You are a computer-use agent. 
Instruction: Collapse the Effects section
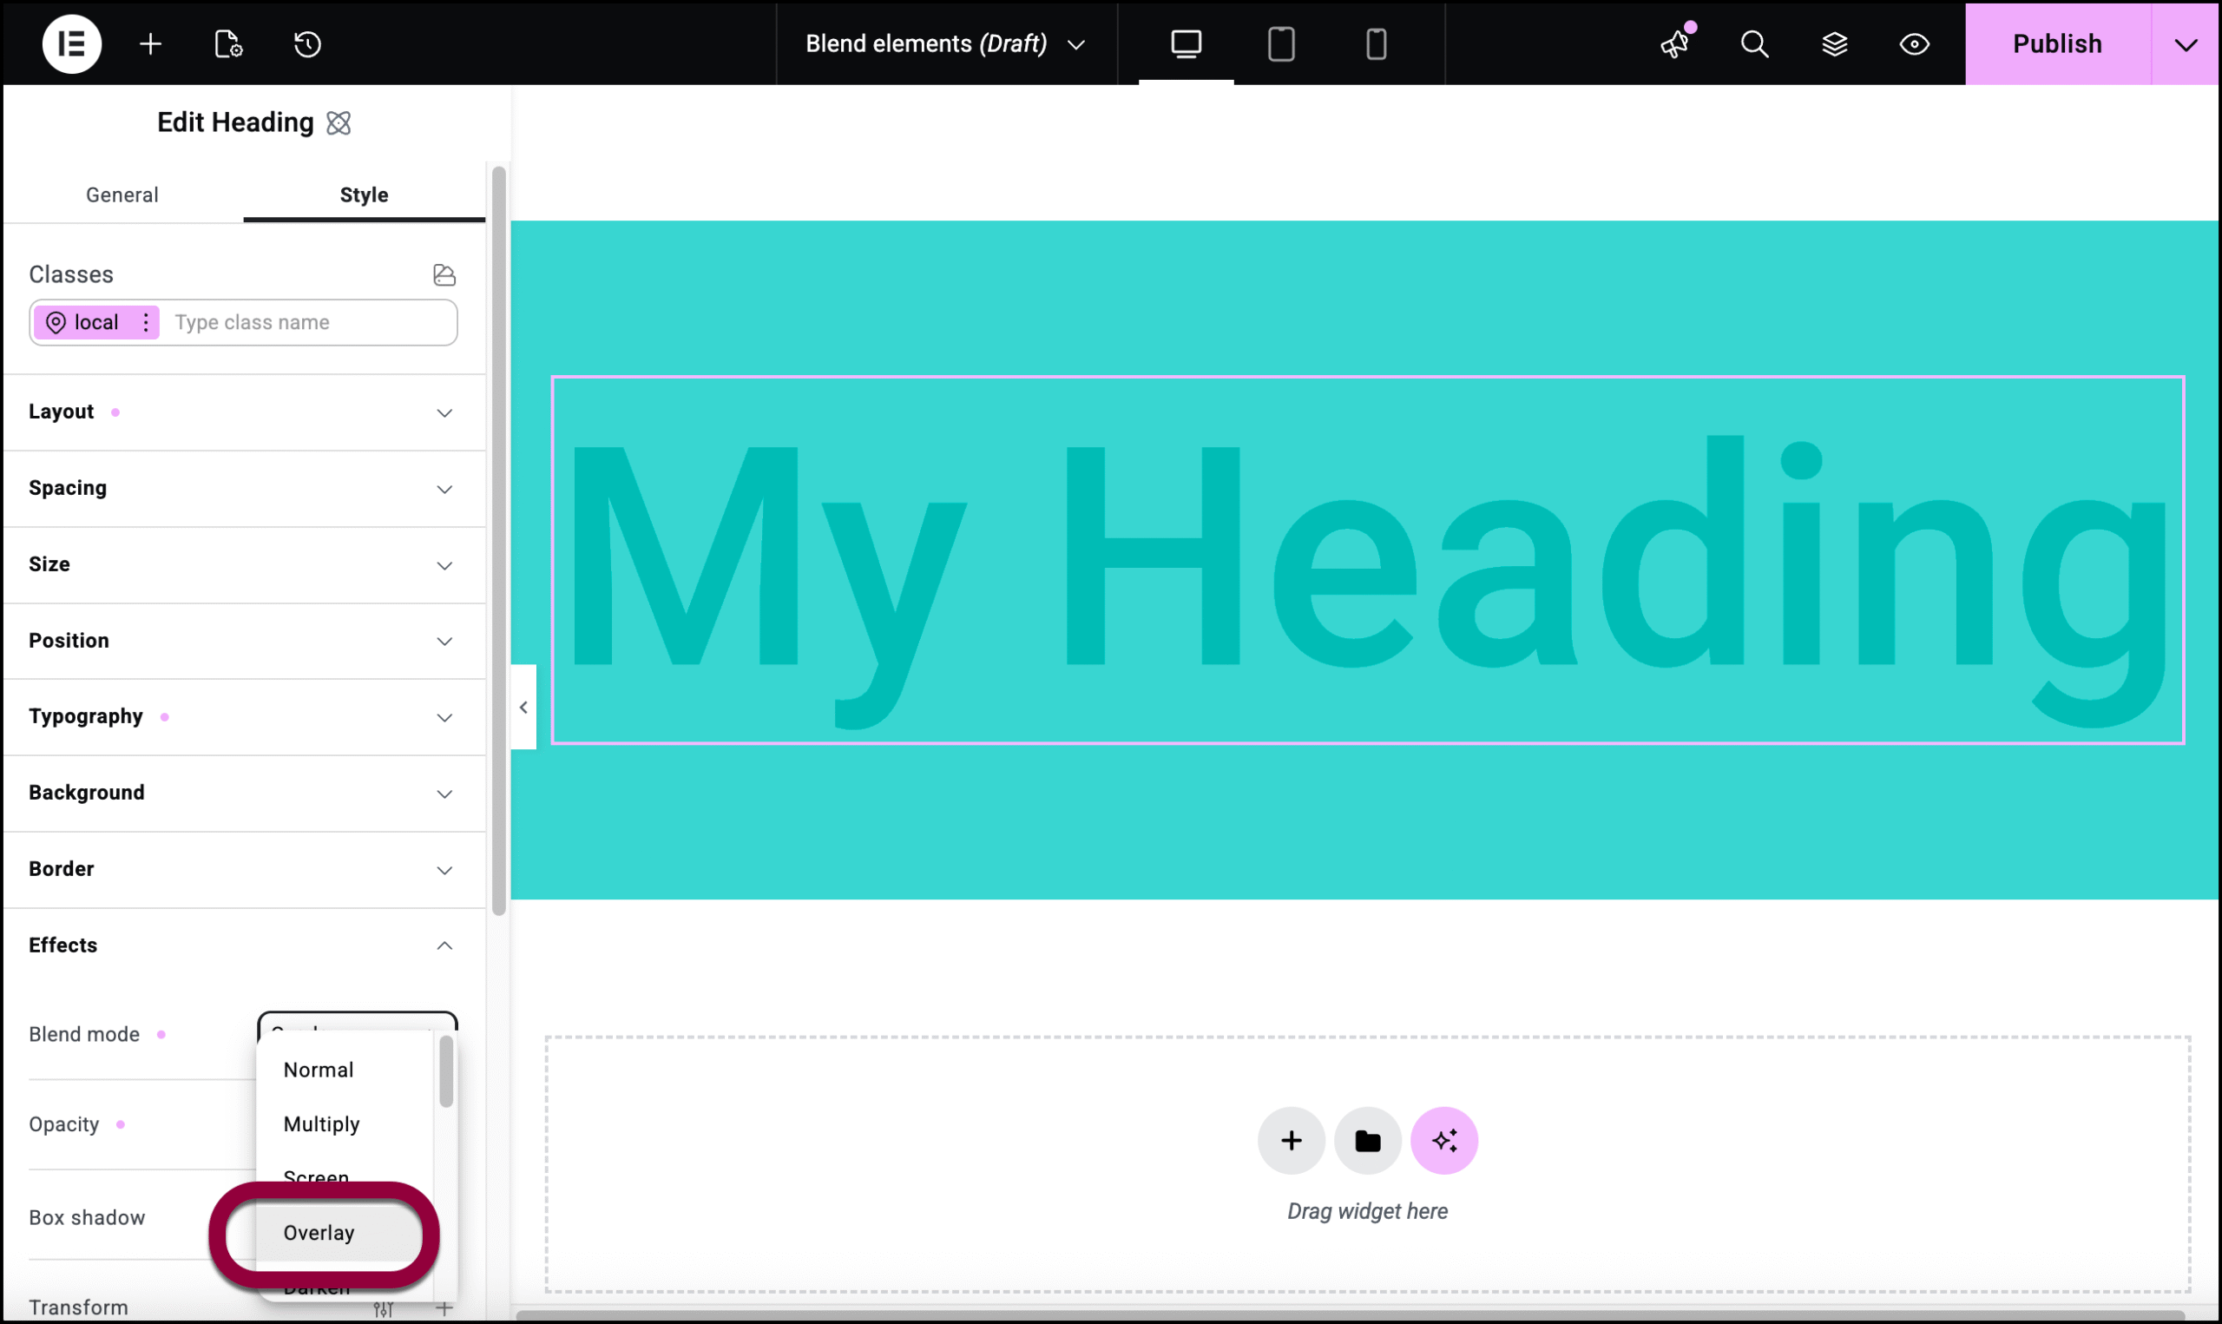tap(240, 945)
